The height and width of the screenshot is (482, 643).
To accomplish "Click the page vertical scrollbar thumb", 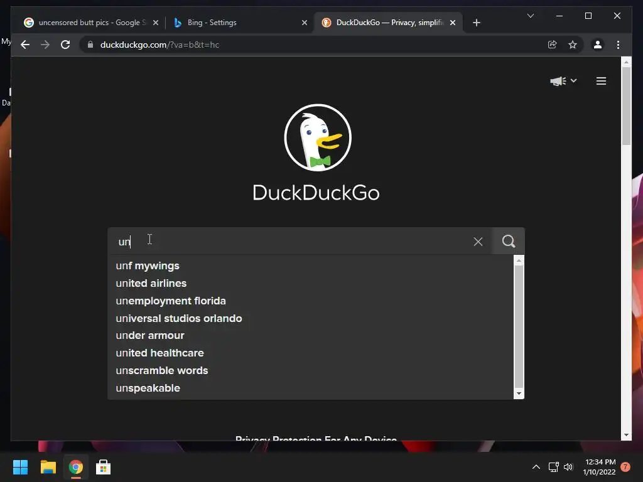I will coord(626,105).
